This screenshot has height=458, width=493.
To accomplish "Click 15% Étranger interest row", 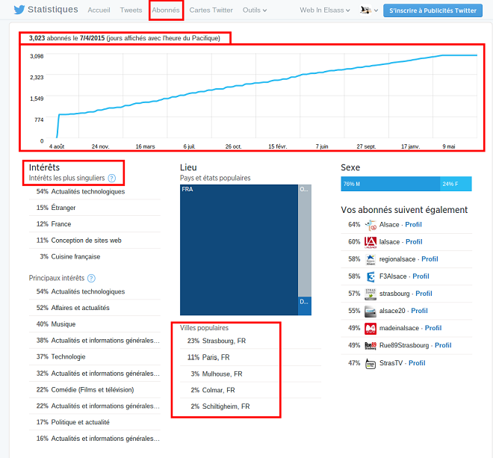I will coord(94,208).
